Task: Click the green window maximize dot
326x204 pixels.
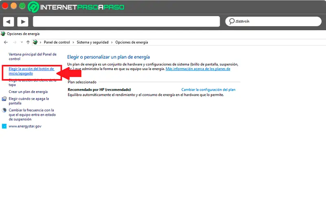Action: click(x=22, y=6)
